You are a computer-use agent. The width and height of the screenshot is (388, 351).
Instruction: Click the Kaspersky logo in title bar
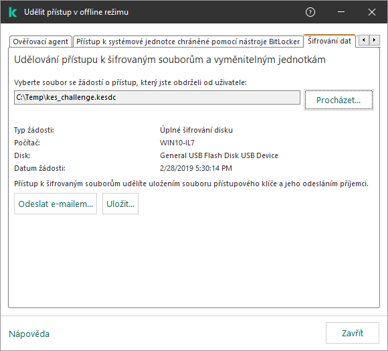click(12, 12)
